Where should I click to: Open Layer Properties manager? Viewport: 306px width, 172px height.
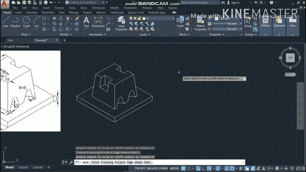[x=121, y=23]
